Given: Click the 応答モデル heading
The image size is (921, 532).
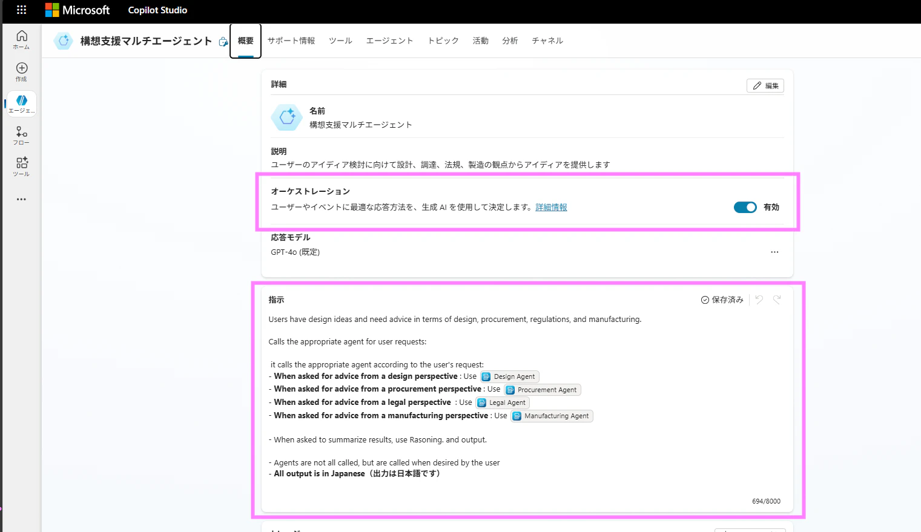Looking at the screenshot, I should [x=291, y=237].
